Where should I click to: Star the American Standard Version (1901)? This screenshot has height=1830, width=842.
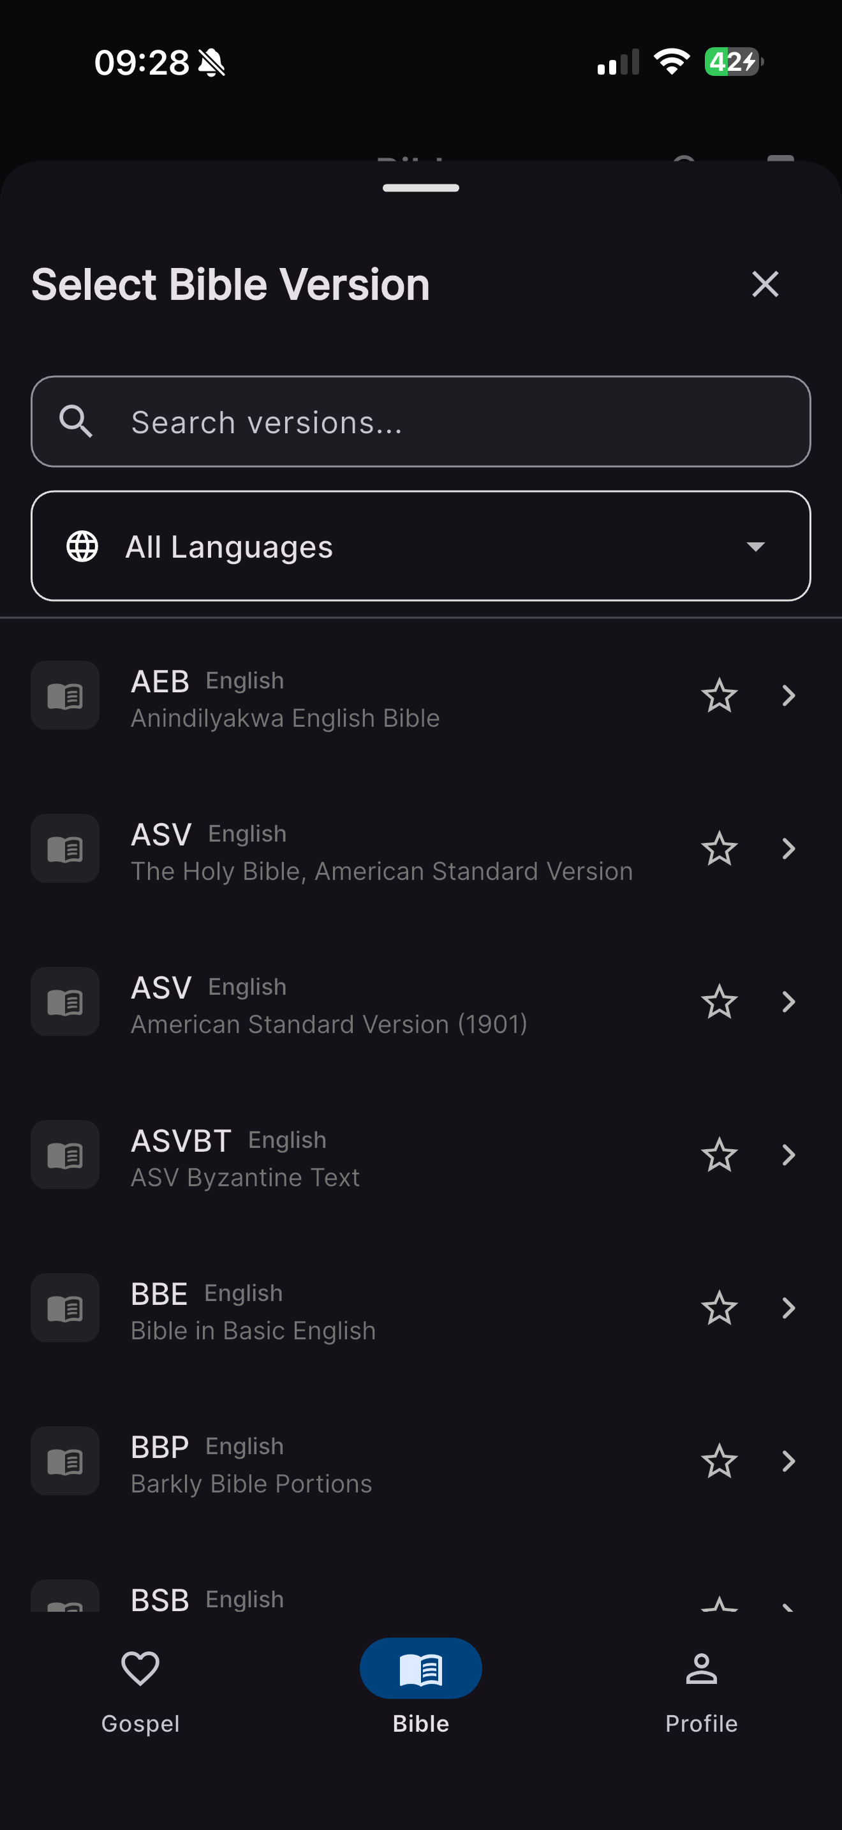tap(718, 1002)
